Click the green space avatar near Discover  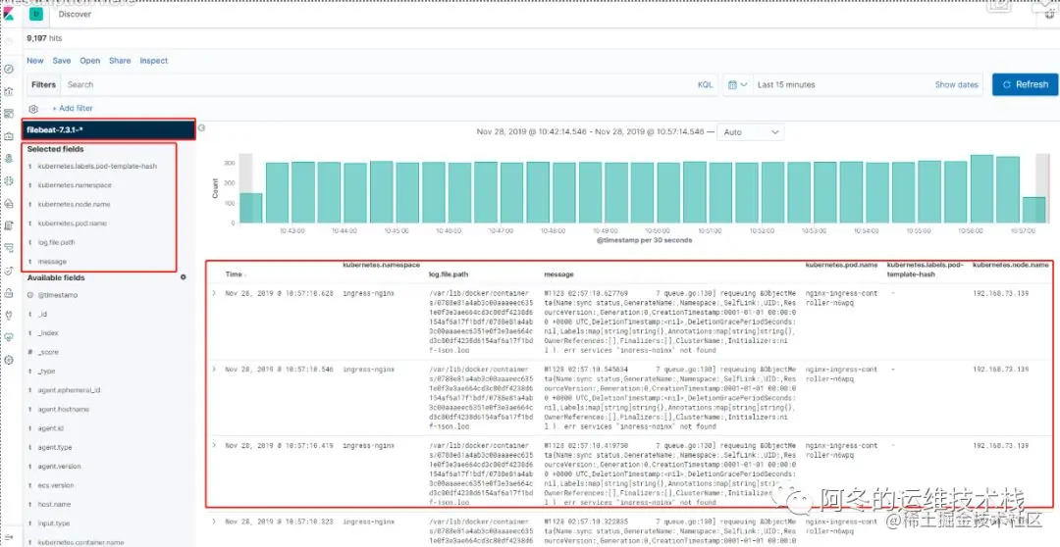click(37, 14)
